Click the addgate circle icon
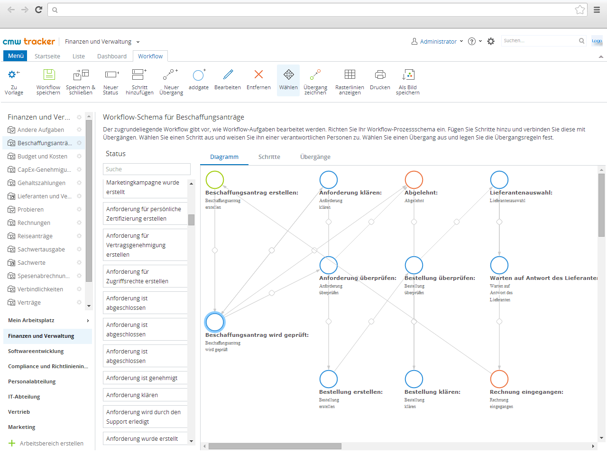The width and height of the screenshot is (607, 455). click(x=199, y=74)
